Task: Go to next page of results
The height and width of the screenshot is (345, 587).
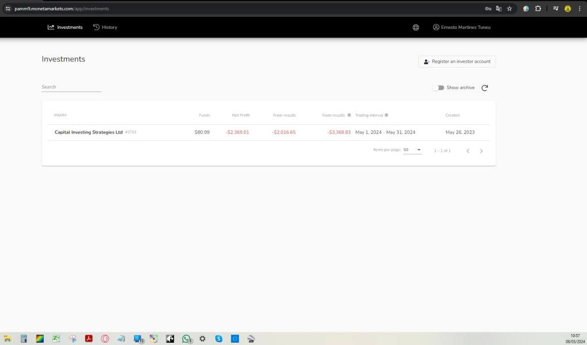Action: (481, 151)
